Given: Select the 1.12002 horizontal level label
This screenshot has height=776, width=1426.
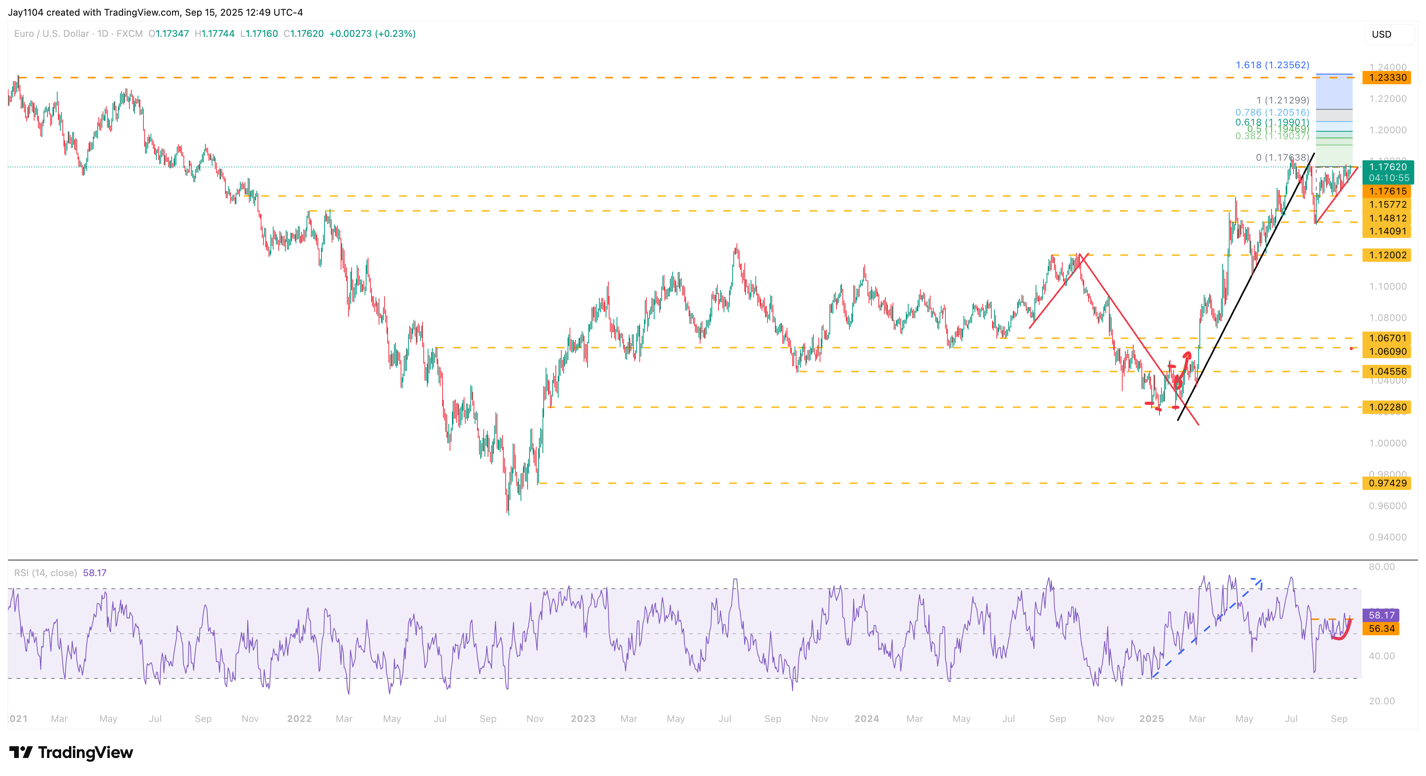Looking at the screenshot, I should pos(1387,255).
